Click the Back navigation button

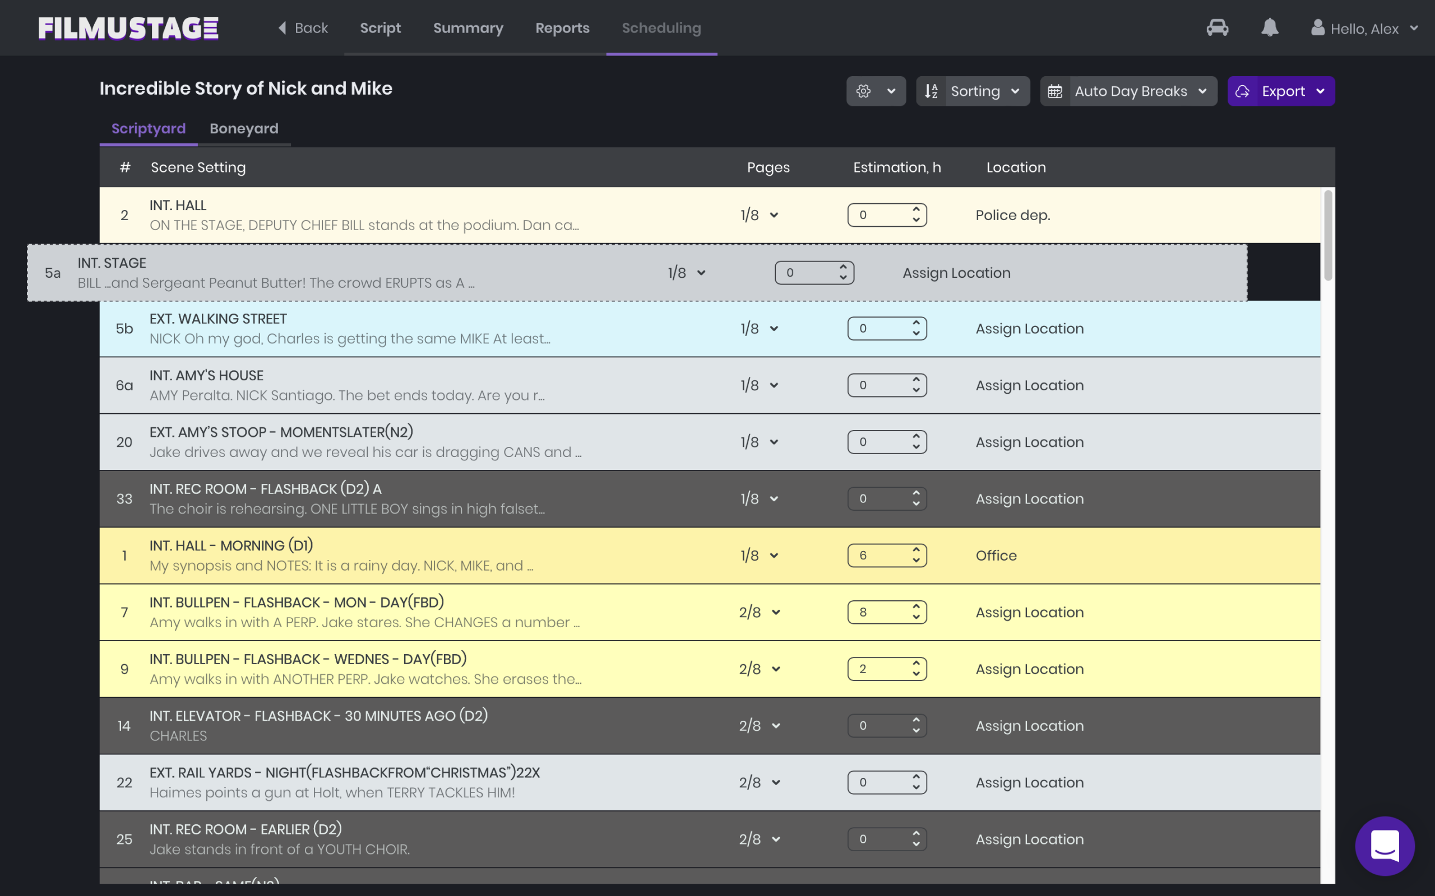[x=303, y=27]
